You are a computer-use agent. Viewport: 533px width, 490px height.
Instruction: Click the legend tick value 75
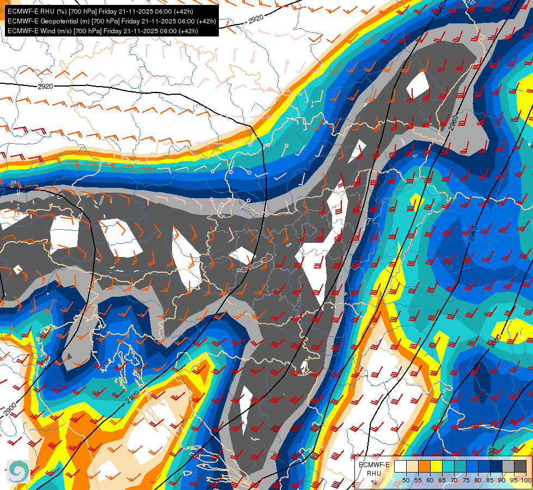click(x=466, y=480)
